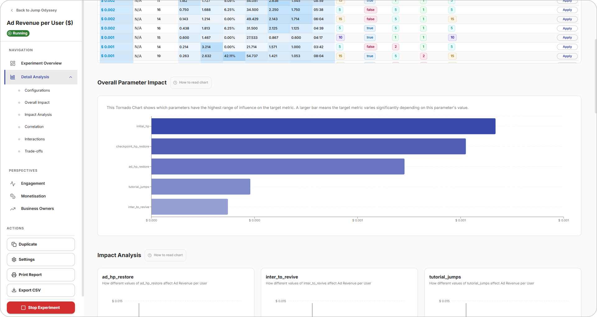Click the Print Report button

pyautogui.click(x=41, y=275)
